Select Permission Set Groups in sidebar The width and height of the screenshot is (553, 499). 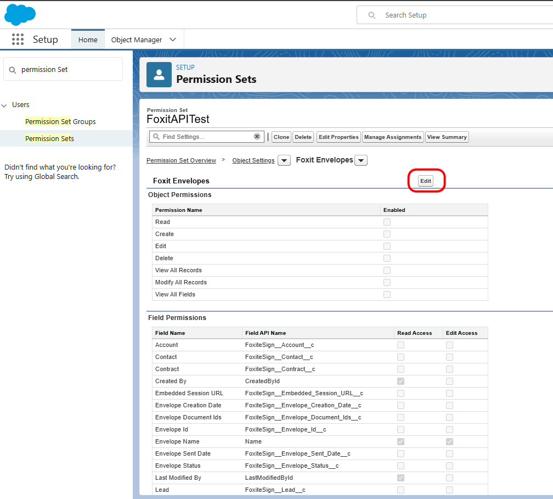[60, 122]
